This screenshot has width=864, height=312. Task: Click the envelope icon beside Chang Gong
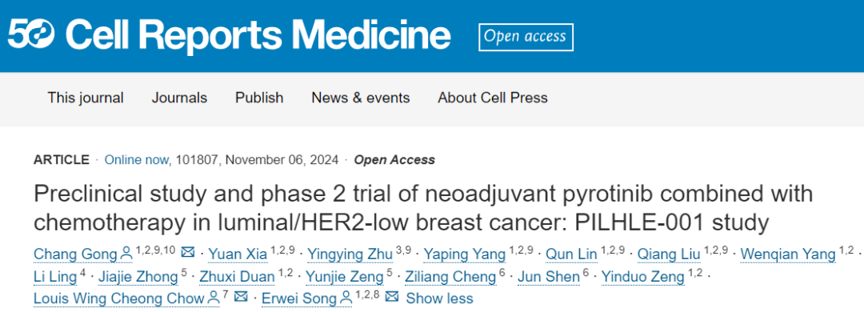(187, 253)
